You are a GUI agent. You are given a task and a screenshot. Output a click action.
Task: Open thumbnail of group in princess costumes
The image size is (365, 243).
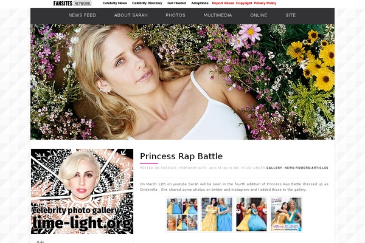251,214
